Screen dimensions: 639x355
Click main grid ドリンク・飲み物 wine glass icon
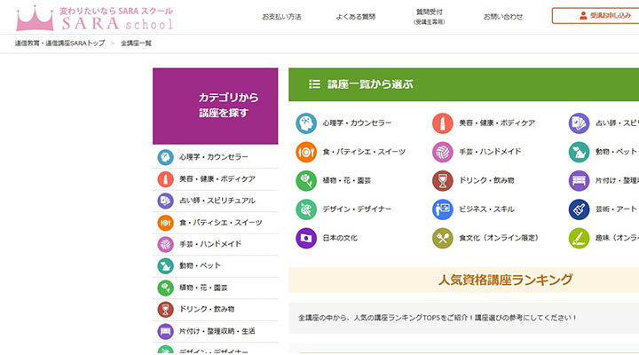pyautogui.click(x=443, y=180)
